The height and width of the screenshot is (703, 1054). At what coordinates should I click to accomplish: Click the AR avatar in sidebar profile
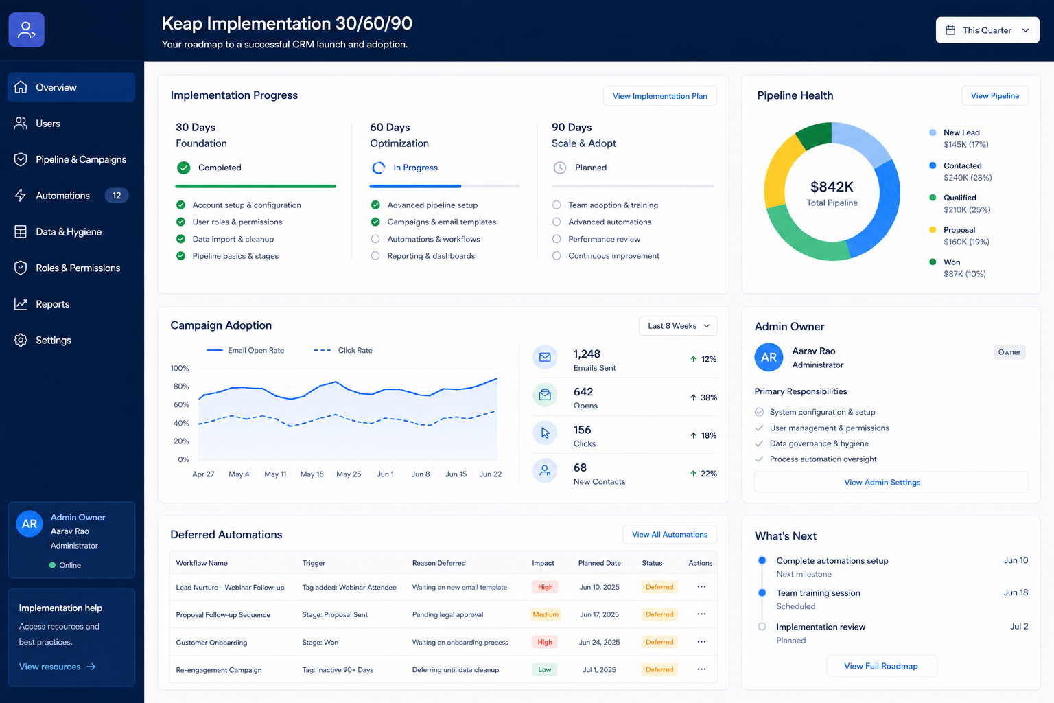pyautogui.click(x=30, y=524)
